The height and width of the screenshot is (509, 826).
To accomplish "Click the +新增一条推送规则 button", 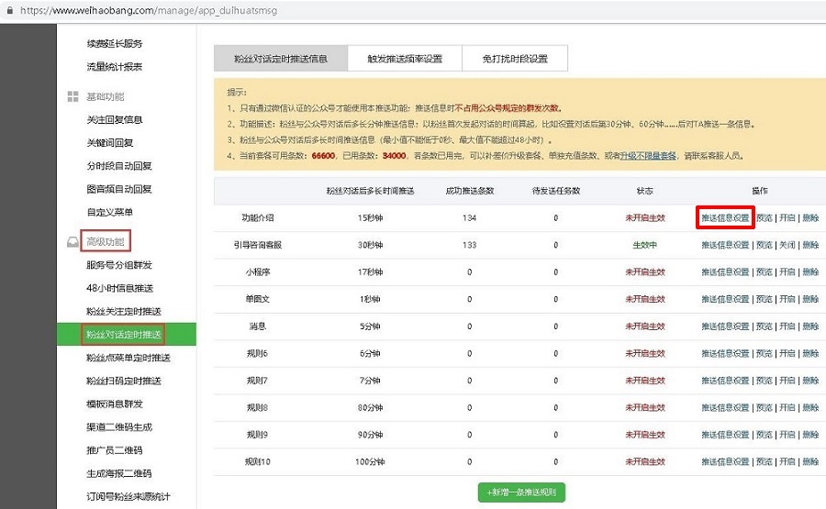I will pos(521,492).
